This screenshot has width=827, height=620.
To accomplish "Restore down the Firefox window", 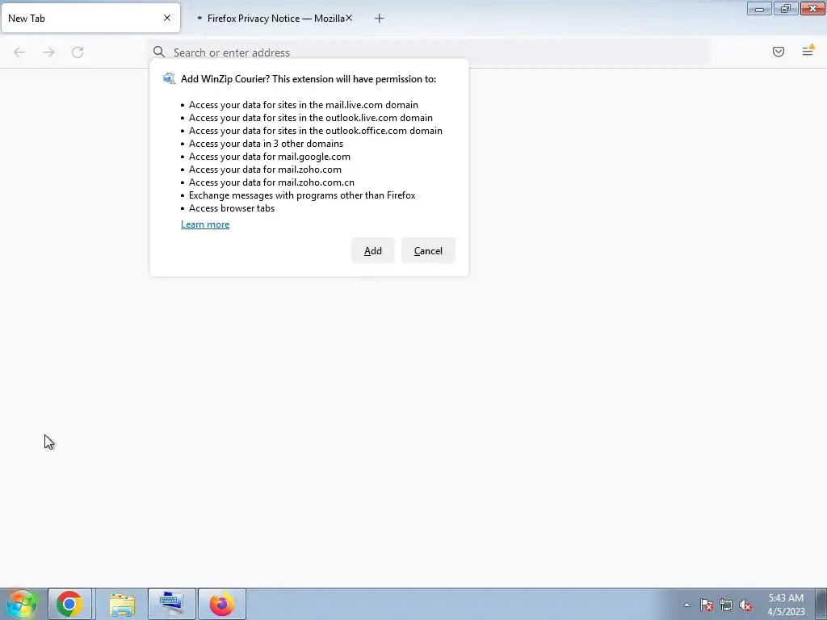I will (x=786, y=9).
